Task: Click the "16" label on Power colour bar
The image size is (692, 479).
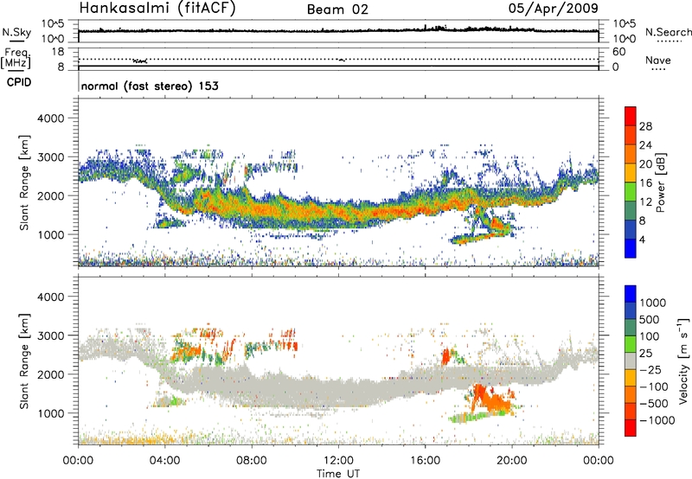Action: pyautogui.click(x=645, y=183)
